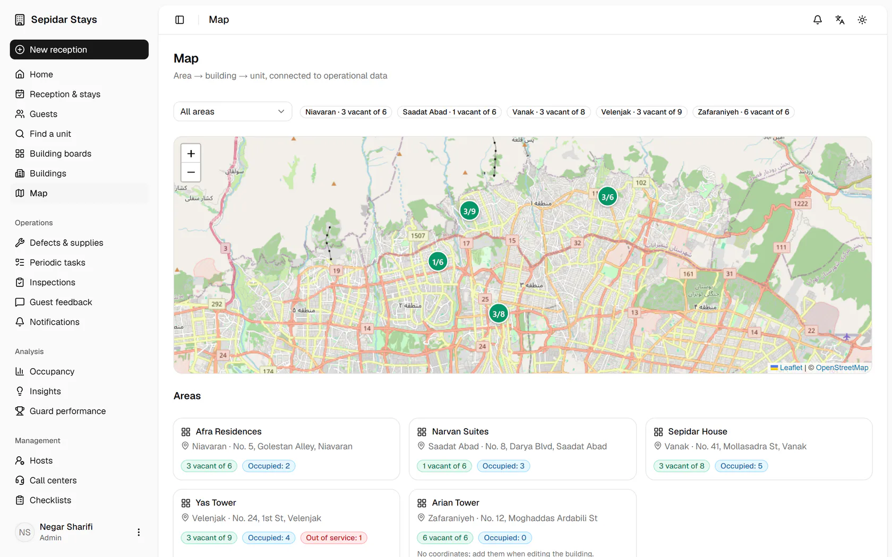Select Velenjak area chip

[x=641, y=112]
